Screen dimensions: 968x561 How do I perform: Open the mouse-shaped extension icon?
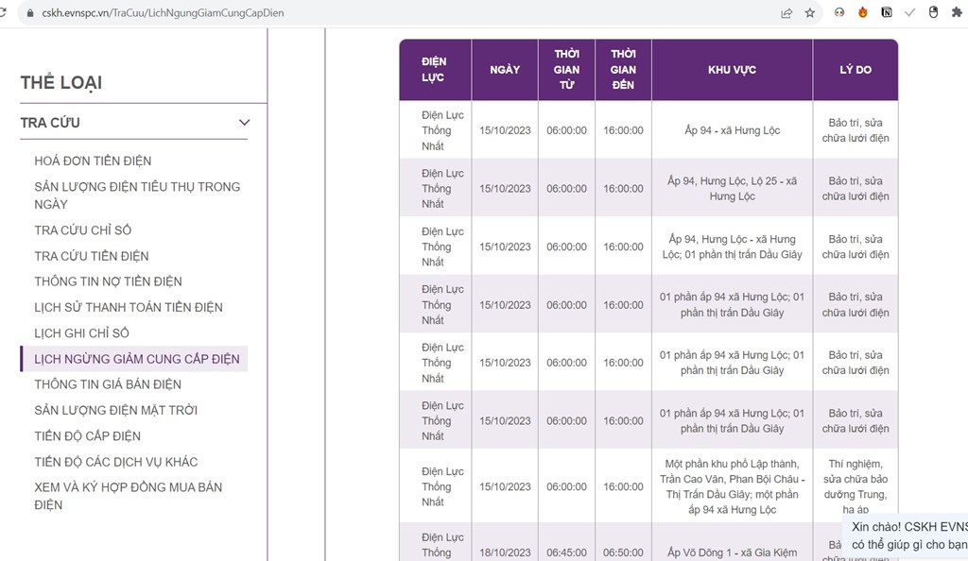(933, 12)
